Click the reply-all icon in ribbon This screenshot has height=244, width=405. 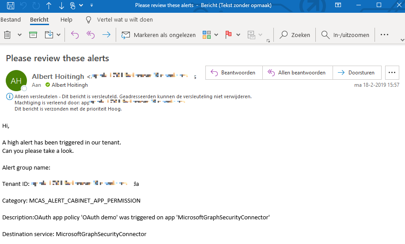click(91, 35)
